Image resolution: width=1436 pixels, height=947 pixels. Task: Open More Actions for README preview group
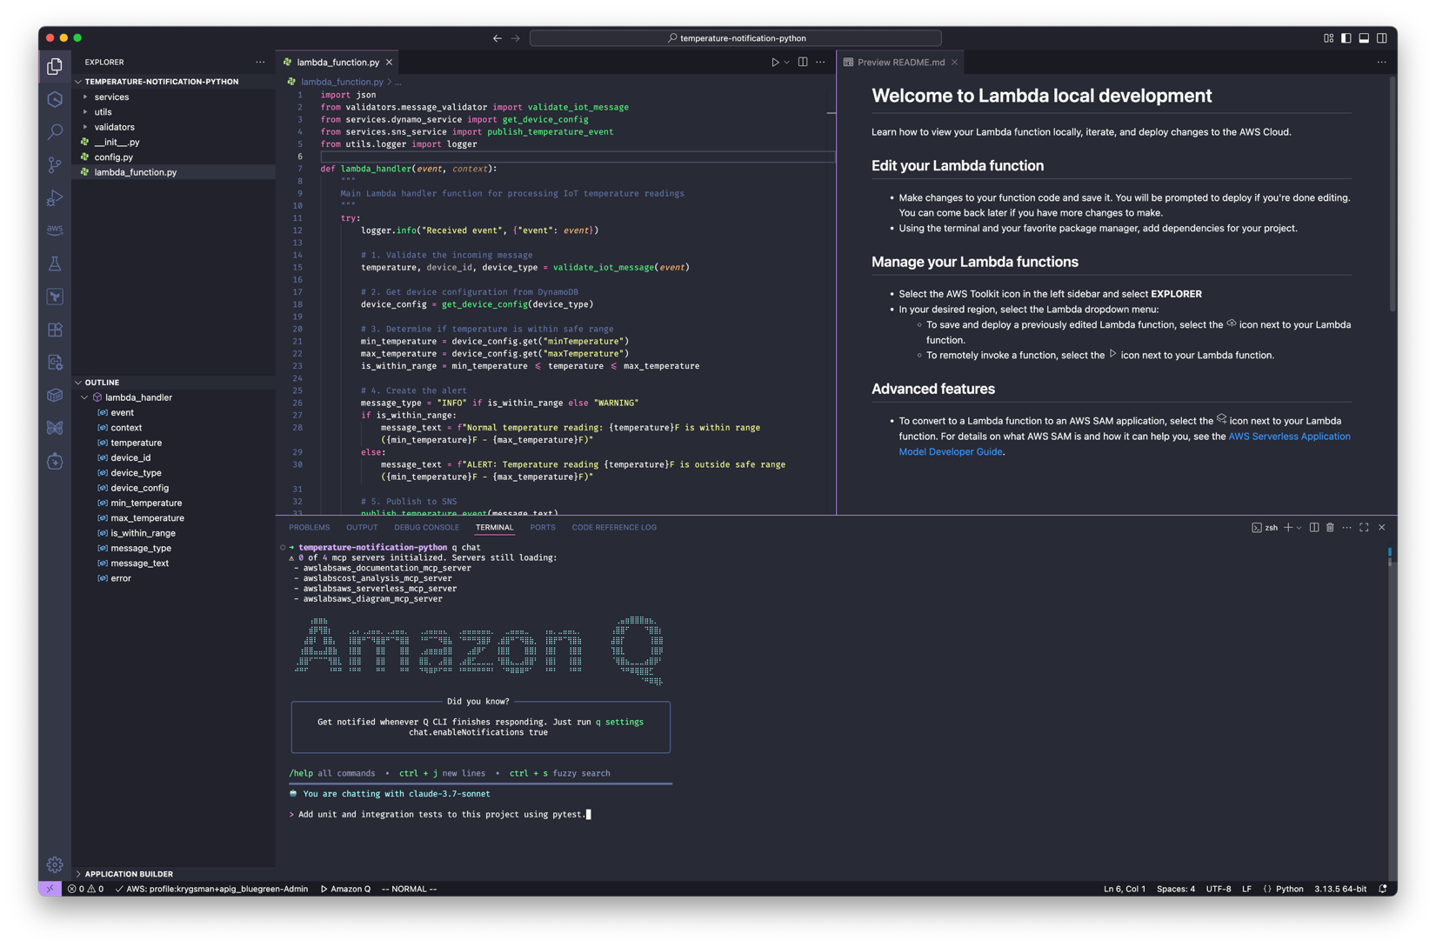(x=1381, y=63)
